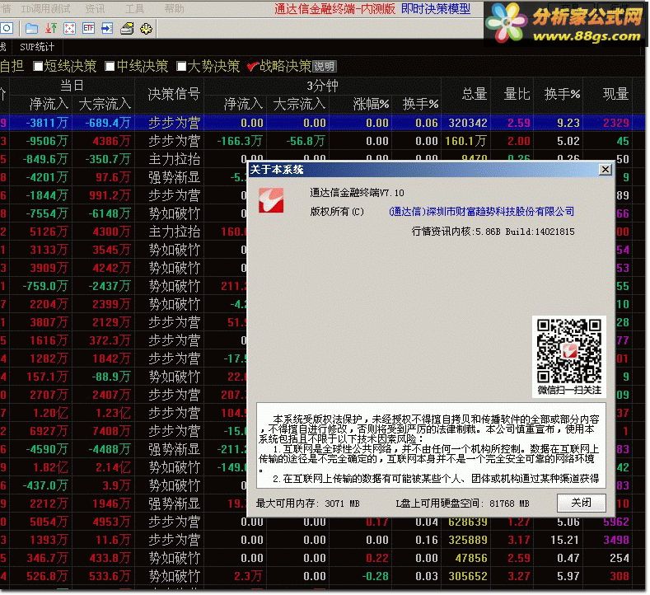The image size is (650, 595).
Task: Switch to the SUP统计 tab
Action: [x=37, y=47]
